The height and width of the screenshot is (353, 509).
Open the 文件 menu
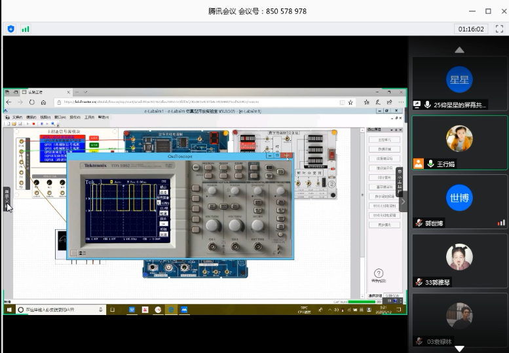pyautogui.click(x=17, y=117)
